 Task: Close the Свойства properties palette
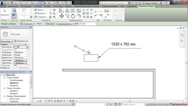click(31, 27)
